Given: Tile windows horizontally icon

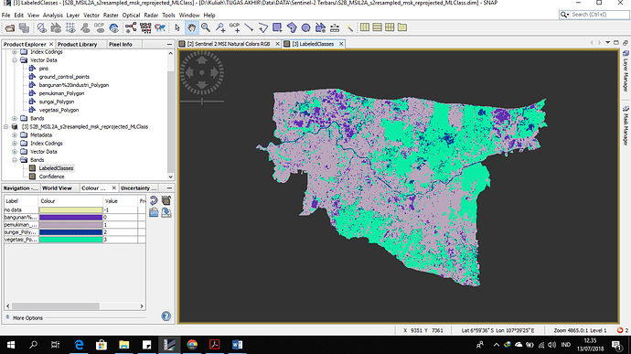Looking at the screenshot, I should pos(365,27).
